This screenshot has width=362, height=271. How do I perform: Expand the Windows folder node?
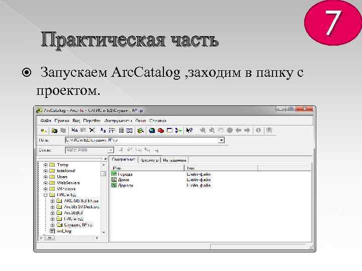[45, 189]
